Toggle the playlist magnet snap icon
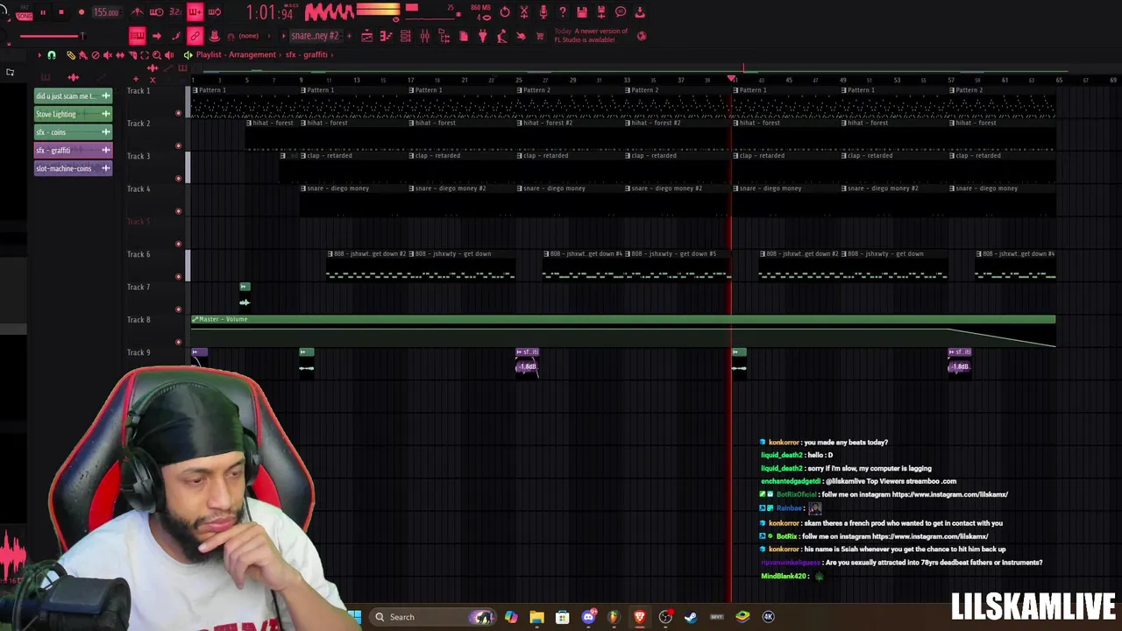The height and width of the screenshot is (631, 1122). click(52, 55)
